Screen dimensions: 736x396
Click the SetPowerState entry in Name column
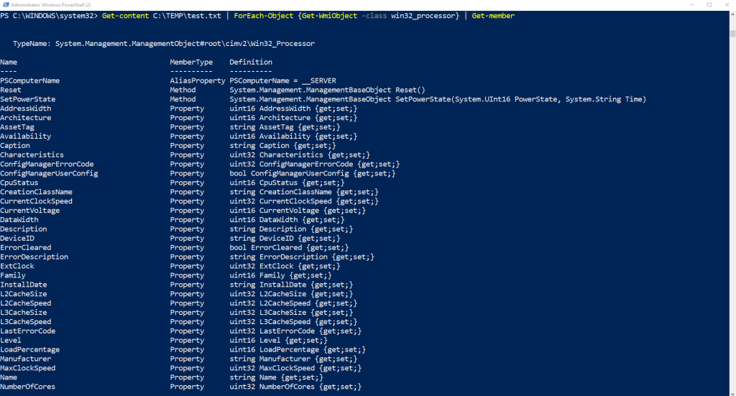click(27, 99)
